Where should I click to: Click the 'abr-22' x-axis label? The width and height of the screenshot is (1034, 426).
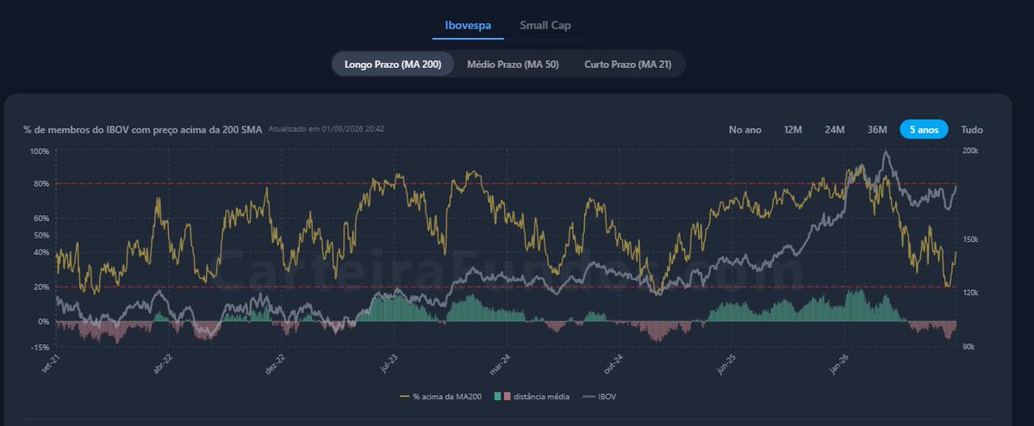coord(163,364)
